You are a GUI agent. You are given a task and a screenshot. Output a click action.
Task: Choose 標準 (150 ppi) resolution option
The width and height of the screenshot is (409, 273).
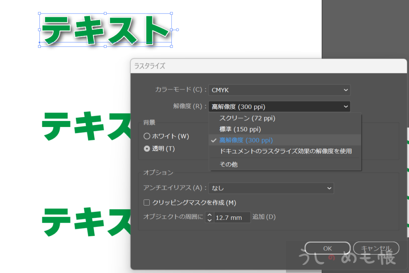point(240,129)
